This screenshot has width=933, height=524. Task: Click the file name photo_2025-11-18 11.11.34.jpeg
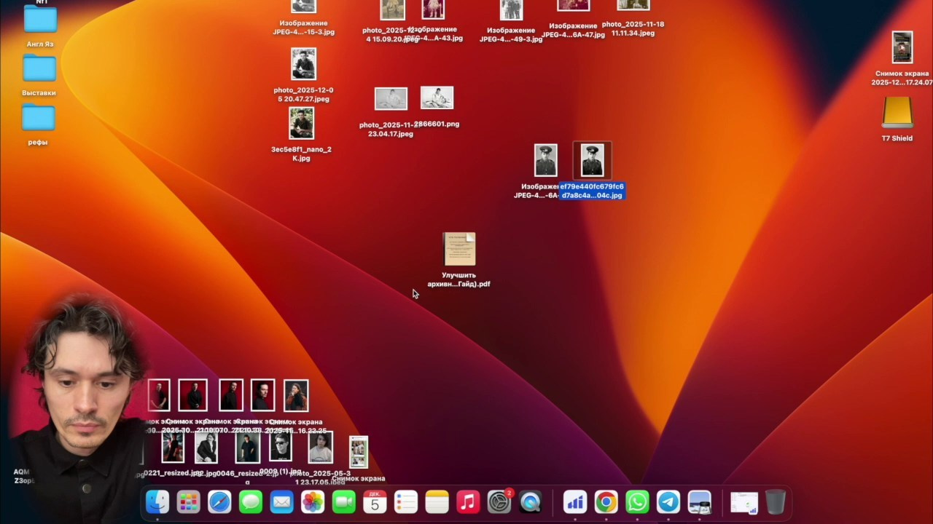pyautogui.click(x=633, y=28)
